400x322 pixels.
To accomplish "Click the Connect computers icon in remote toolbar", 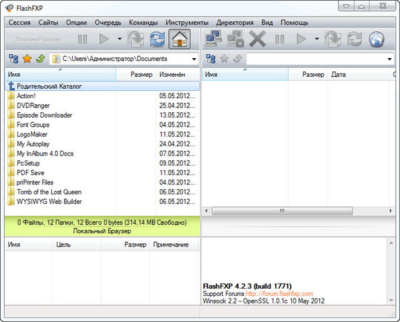I will point(215,39).
